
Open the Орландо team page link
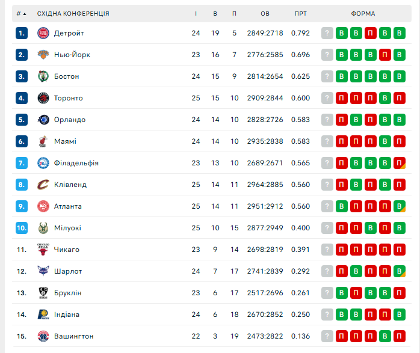pos(69,120)
